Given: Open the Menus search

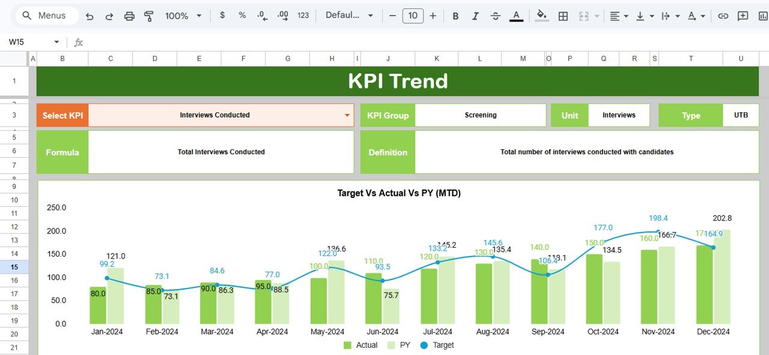Looking at the screenshot, I should click(45, 16).
